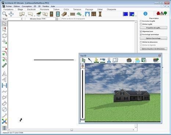The height and width of the screenshot is (135, 171).
Task: Select the magnifying glass zoom tool
Action: pos(5,14)
